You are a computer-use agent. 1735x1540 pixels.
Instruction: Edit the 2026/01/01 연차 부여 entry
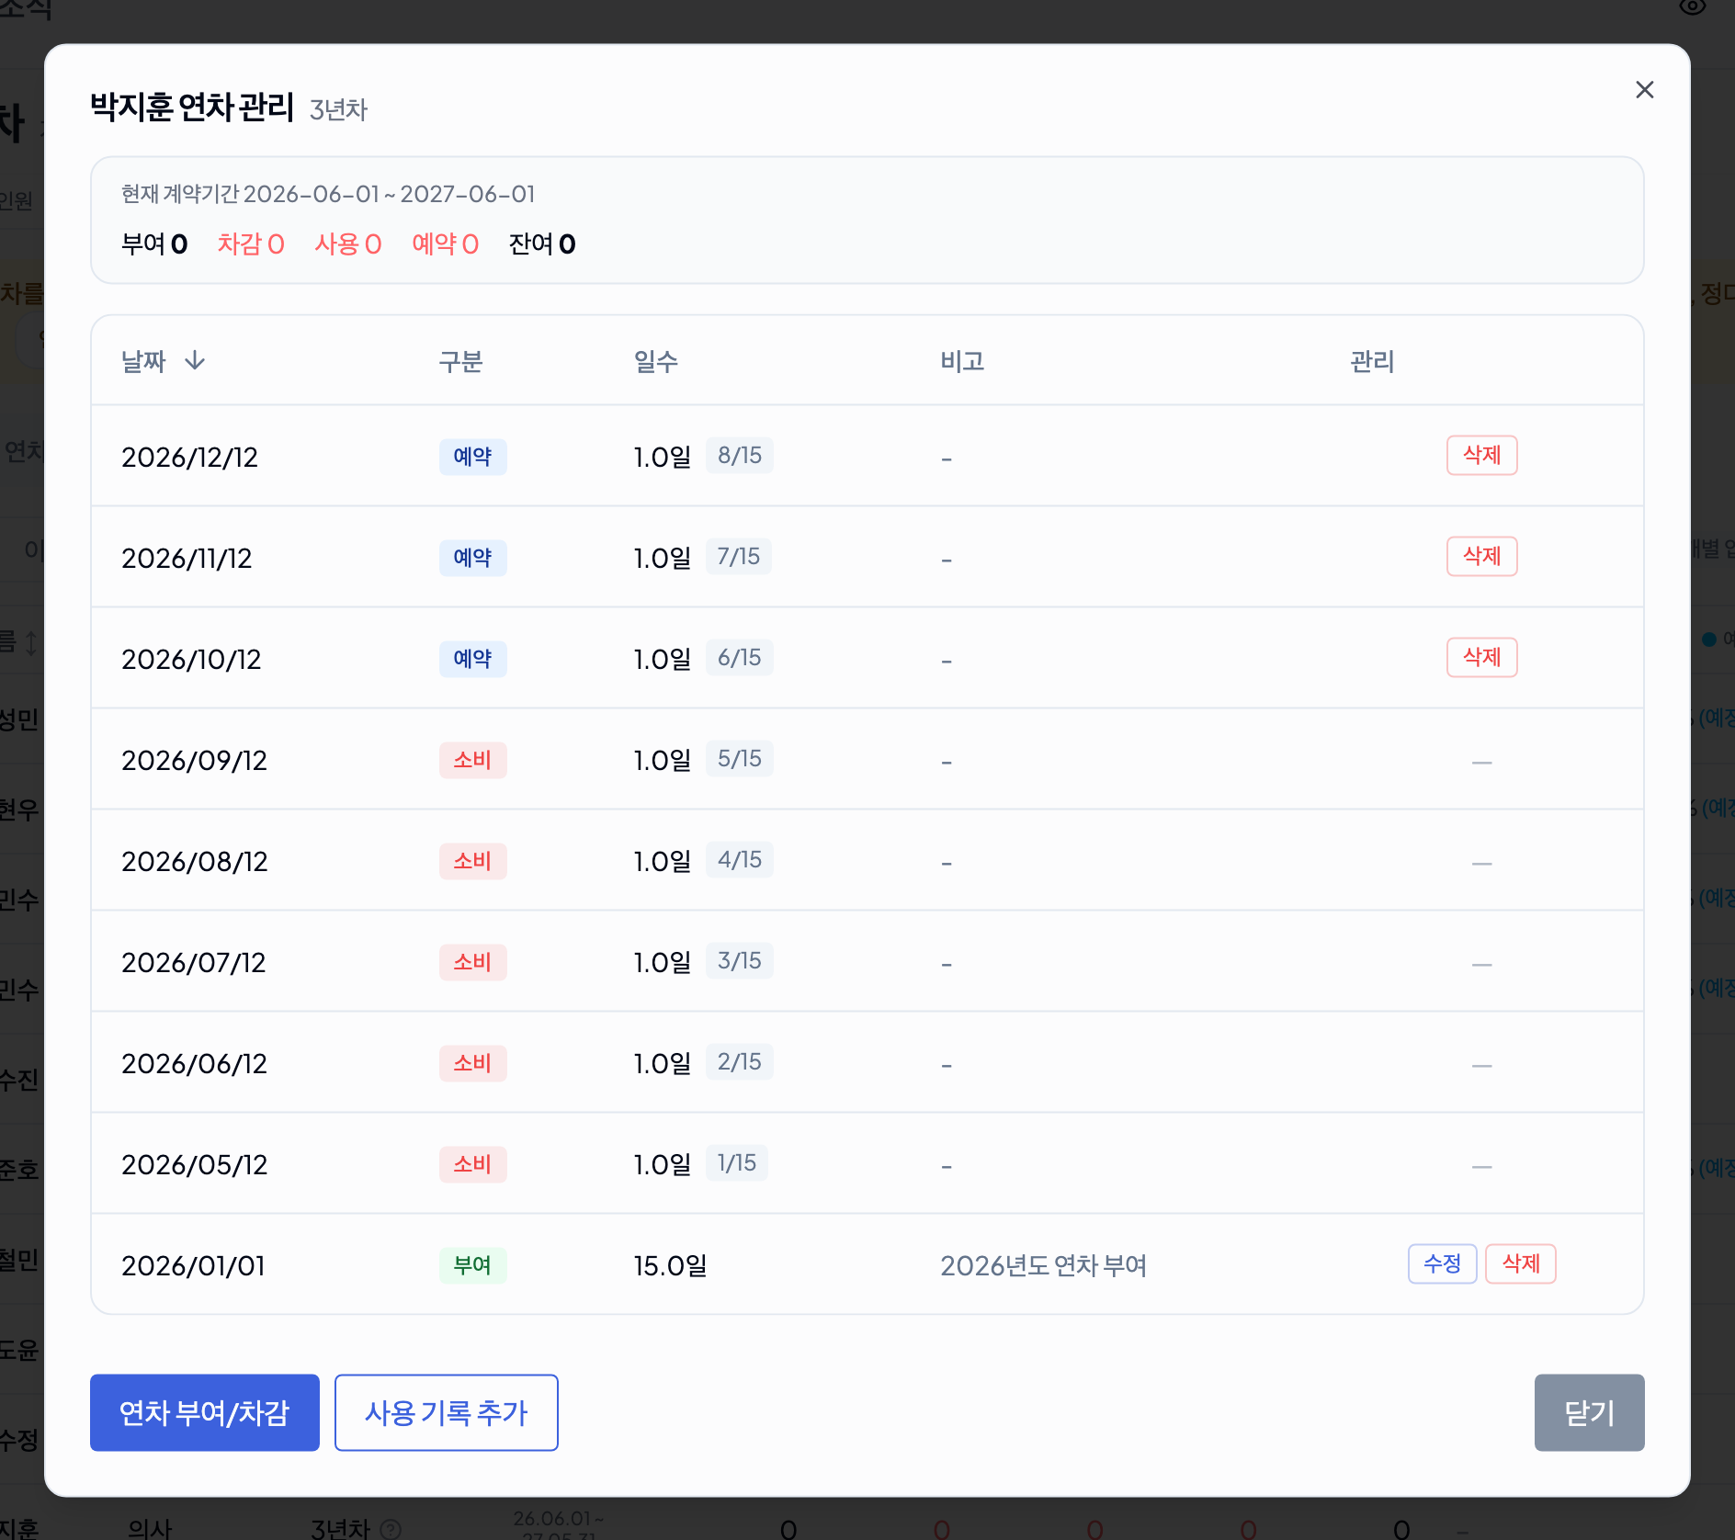click(1442, 1264)
